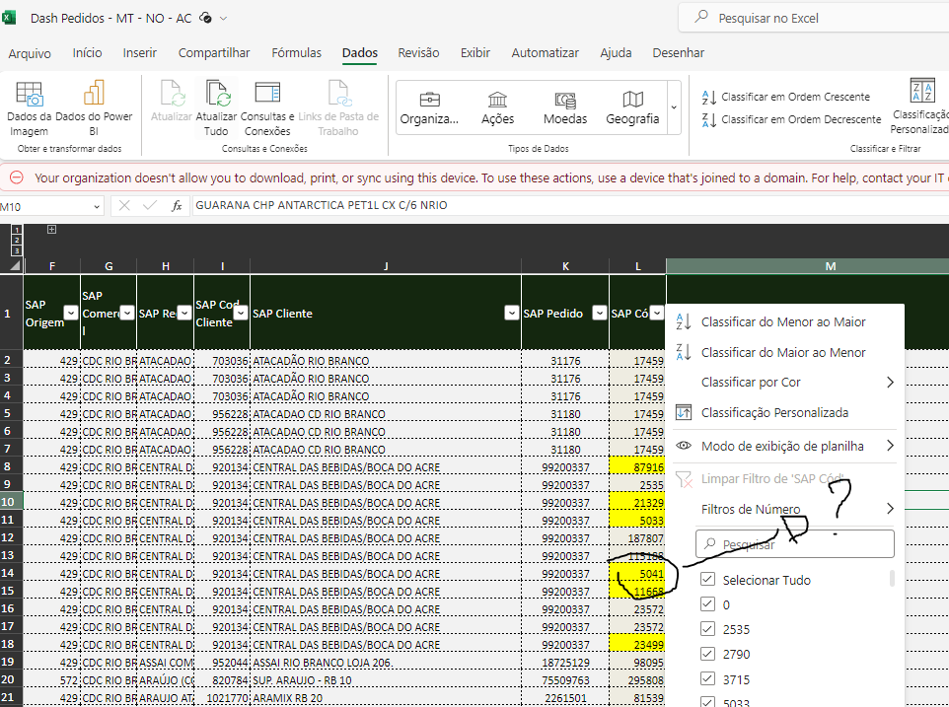
Task: Select Geografia data type
Action: click(x=632, y=107)
